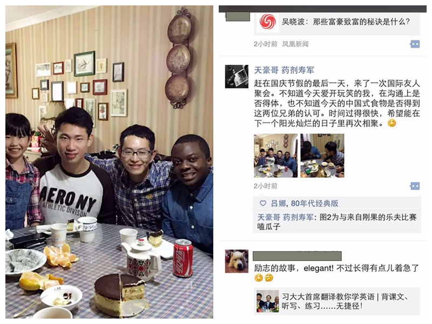Screen dimensions: 432x324
Task: Tap the heart like icon beside 吕娜
Action: point(263,204)
